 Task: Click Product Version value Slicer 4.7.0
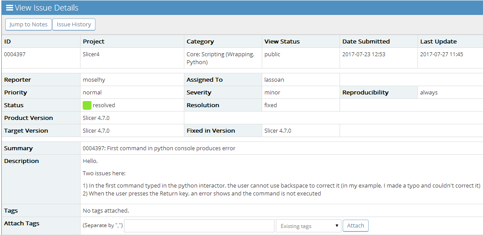coord(96,118)
